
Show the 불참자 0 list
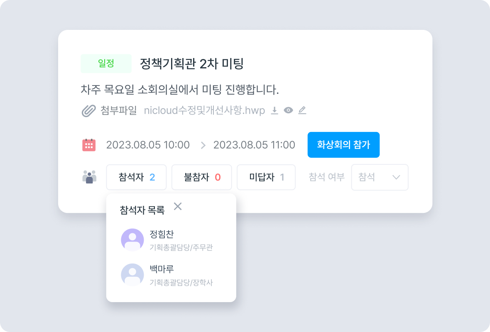(x=201, y=177)
